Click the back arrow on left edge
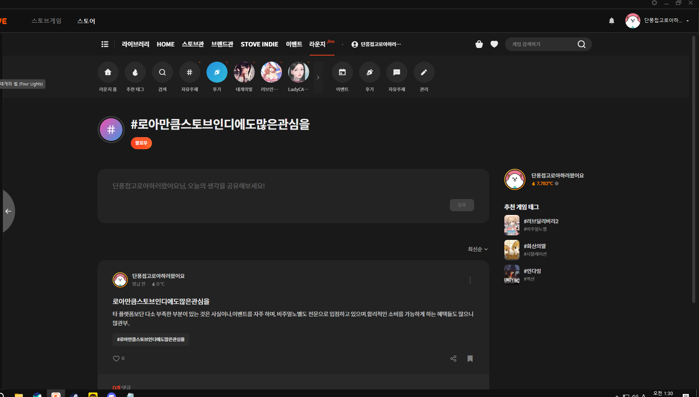The width and height of the screenshot is (699, 397). [8, 211]
